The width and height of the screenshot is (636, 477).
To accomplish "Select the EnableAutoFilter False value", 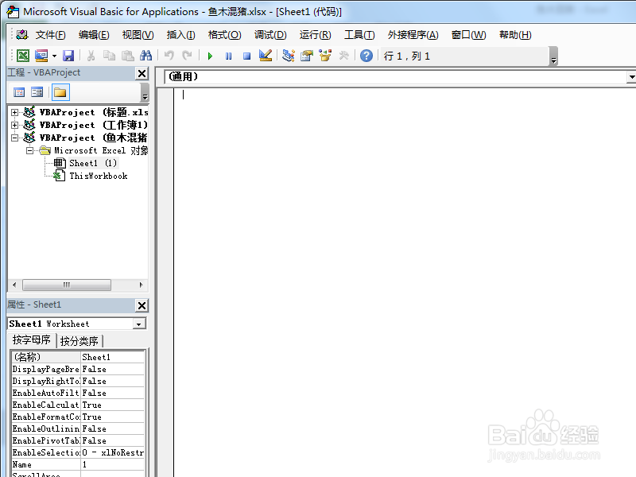I will [112, 393].
